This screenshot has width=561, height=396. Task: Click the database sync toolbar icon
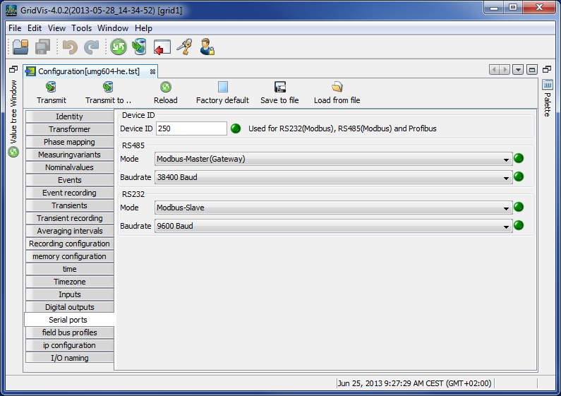pyautogui.click(x=140, y=47)
